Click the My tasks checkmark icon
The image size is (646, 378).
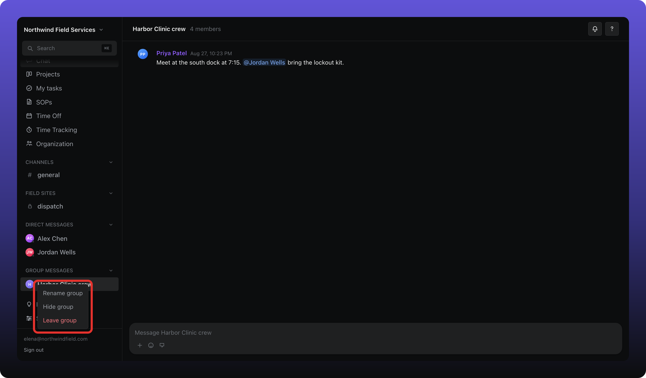pos(29,88)
